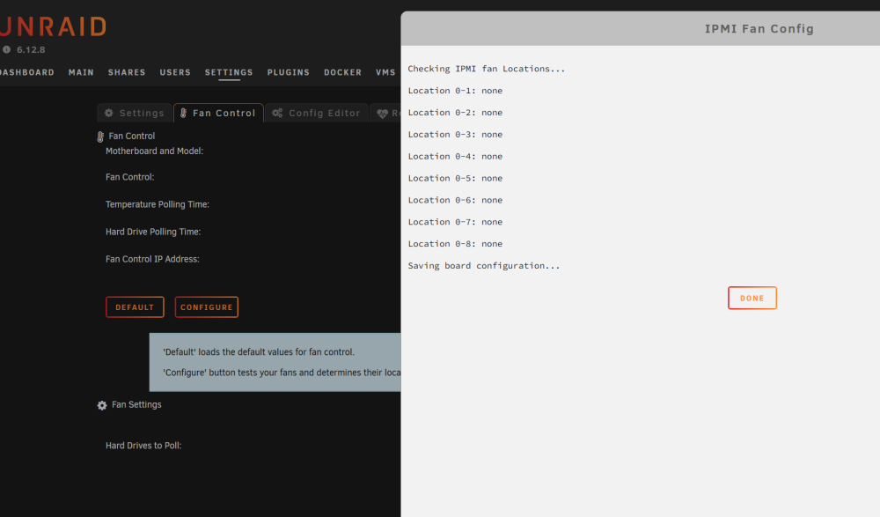Click the 6.12.8 version number

click(x=31, y=49)
